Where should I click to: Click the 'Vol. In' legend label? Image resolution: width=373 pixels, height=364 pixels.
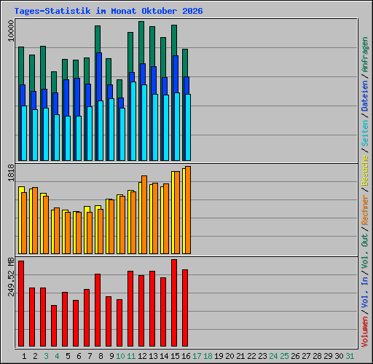(364, 293)
